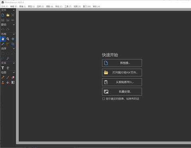The image size is (191, 148).
Task: Click the open file folder icon in toolbox
Action: pyautogui.click(x=8, y=15)
